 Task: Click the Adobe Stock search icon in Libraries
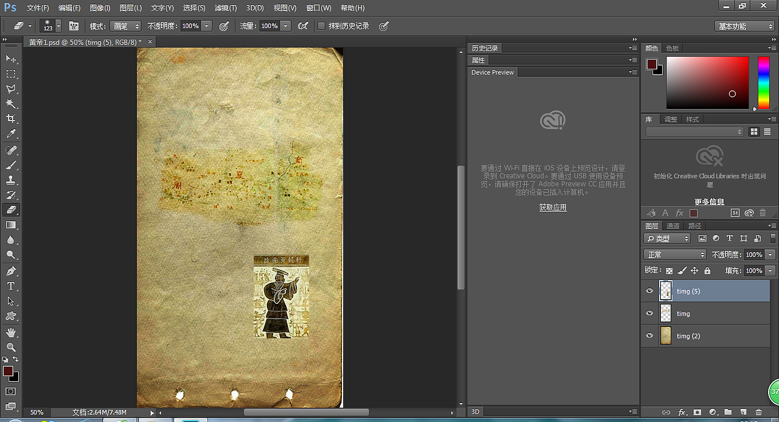click(735, 213)
